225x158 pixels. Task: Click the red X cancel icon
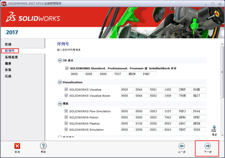(17, 146)
